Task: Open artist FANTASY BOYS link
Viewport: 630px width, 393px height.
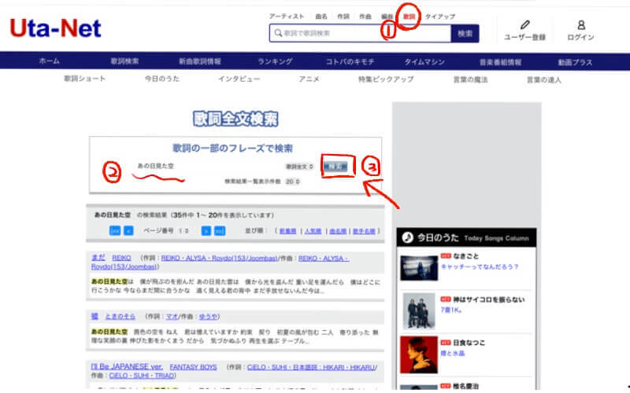Action: coord(193,367)
